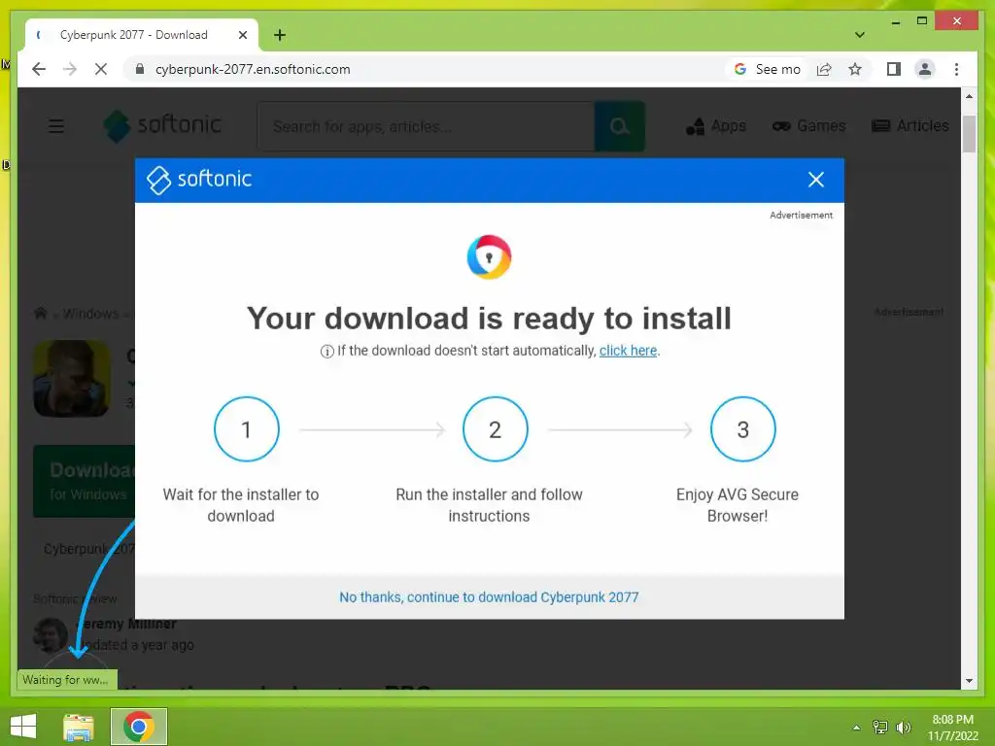The width and height of the screenshot is (995, 746).
Task: Click the home breadcrumb icon
Action: (41, 314)
